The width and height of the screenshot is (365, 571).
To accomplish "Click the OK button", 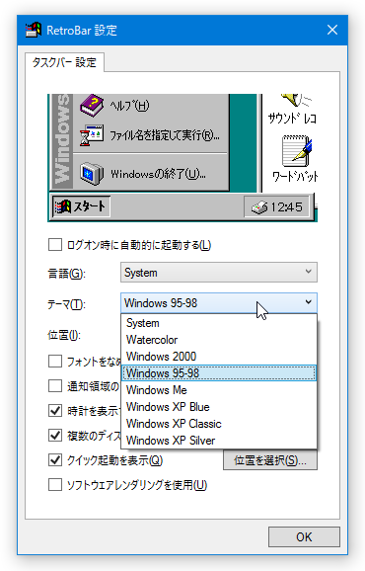I will pos(304,536).
